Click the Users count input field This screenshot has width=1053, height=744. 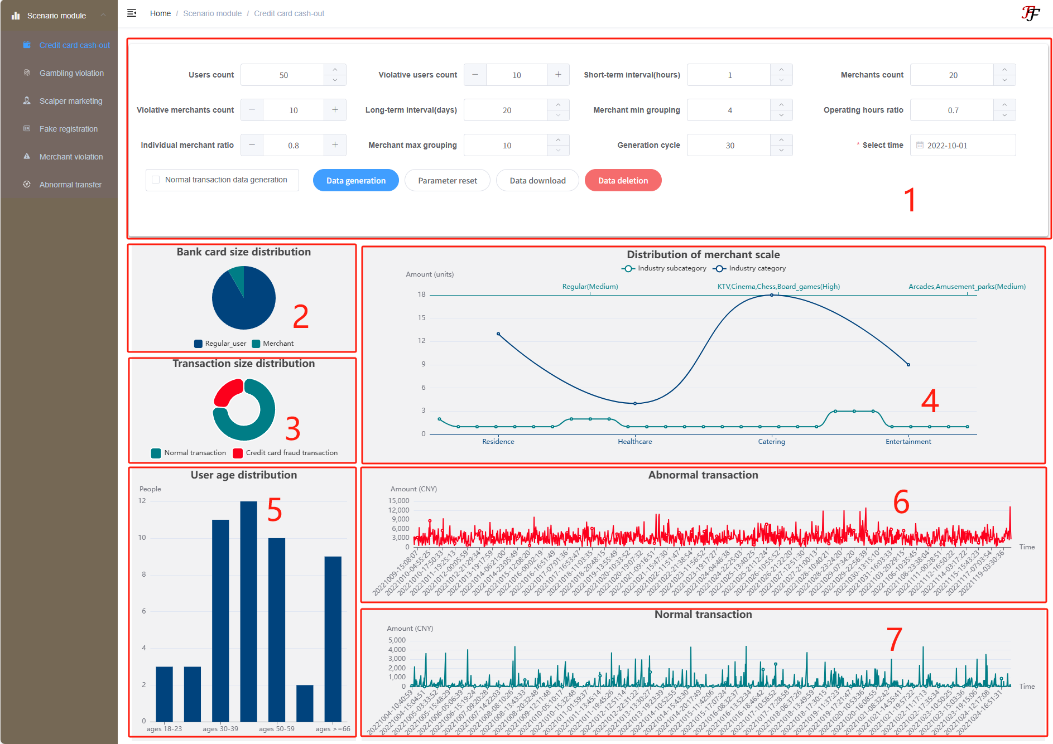point(283,75)
